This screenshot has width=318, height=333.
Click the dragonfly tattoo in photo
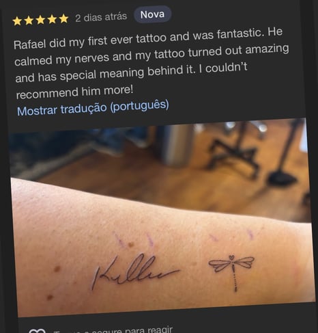pos(232,271)
